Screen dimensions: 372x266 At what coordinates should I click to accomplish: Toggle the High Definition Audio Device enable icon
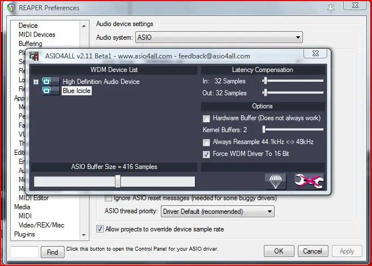(x=51, y=82)
